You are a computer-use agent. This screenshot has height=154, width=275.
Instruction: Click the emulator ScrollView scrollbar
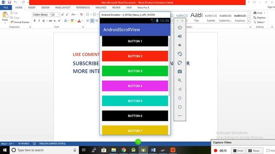coord(169,66)
